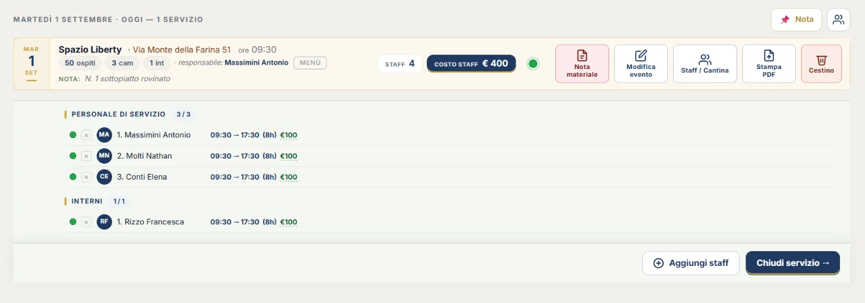Click the CE avatar

click(104, 177)
